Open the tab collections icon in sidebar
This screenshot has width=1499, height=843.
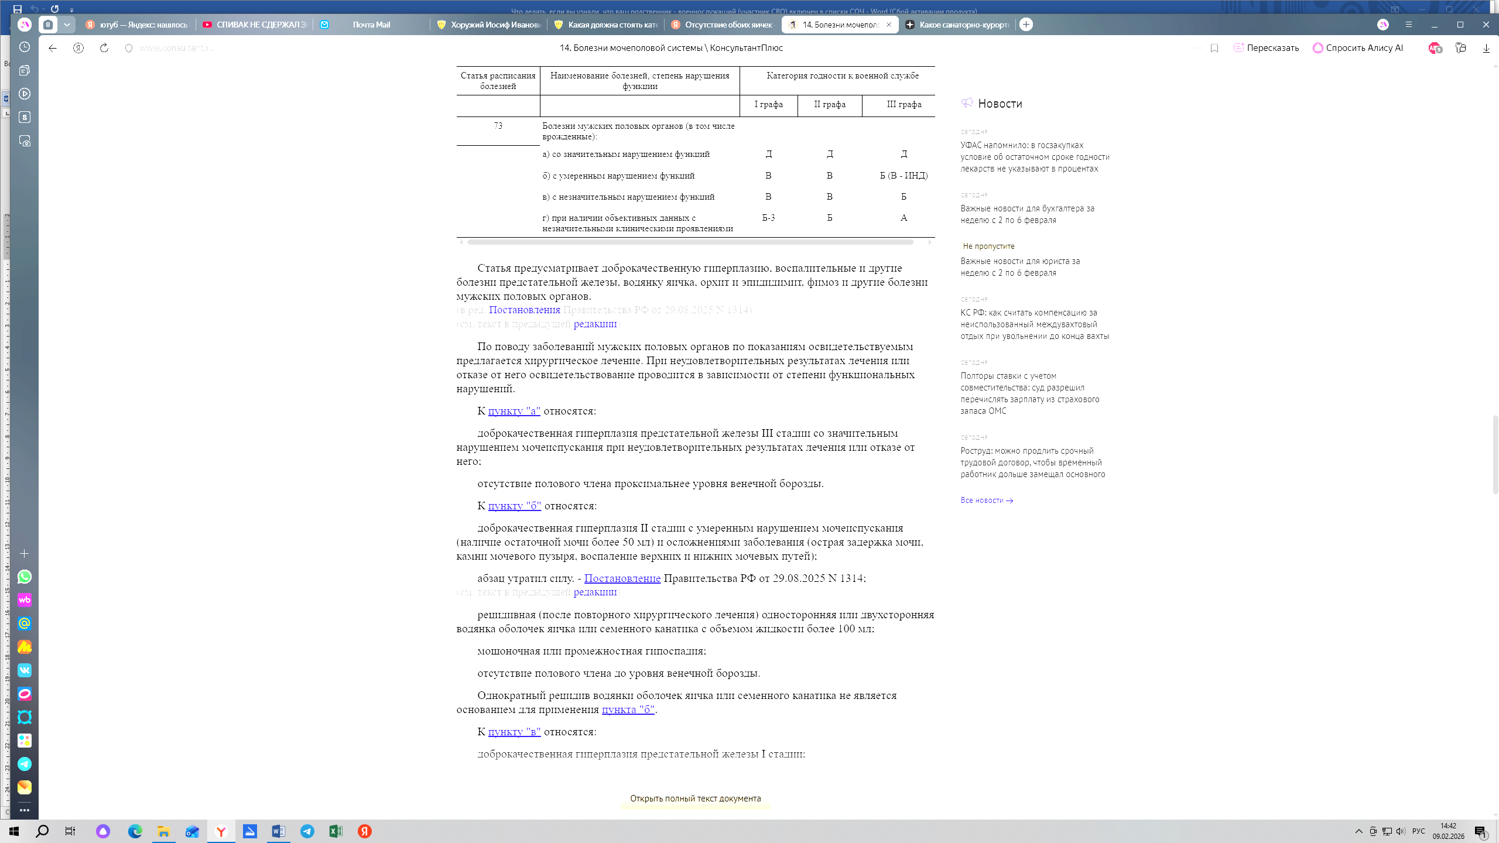tap(25, 70)
